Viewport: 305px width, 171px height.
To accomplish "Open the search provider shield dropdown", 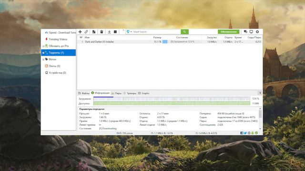I will point(129,32).
